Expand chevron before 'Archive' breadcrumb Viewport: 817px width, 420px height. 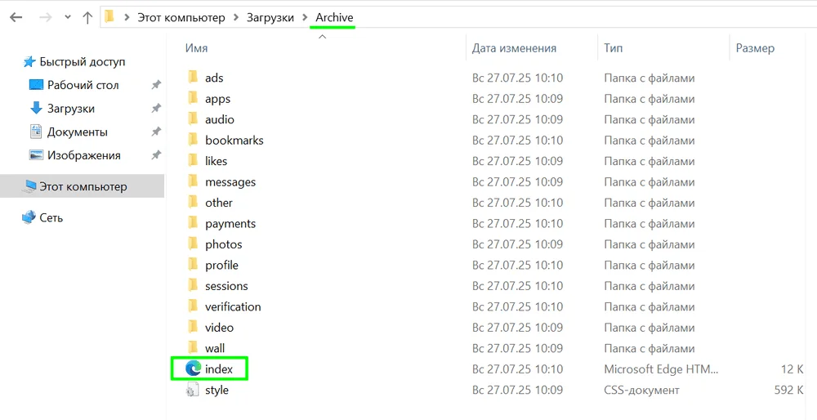(x=305, y=17)
